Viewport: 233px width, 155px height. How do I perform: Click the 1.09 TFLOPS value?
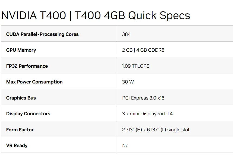pos(136,66)
